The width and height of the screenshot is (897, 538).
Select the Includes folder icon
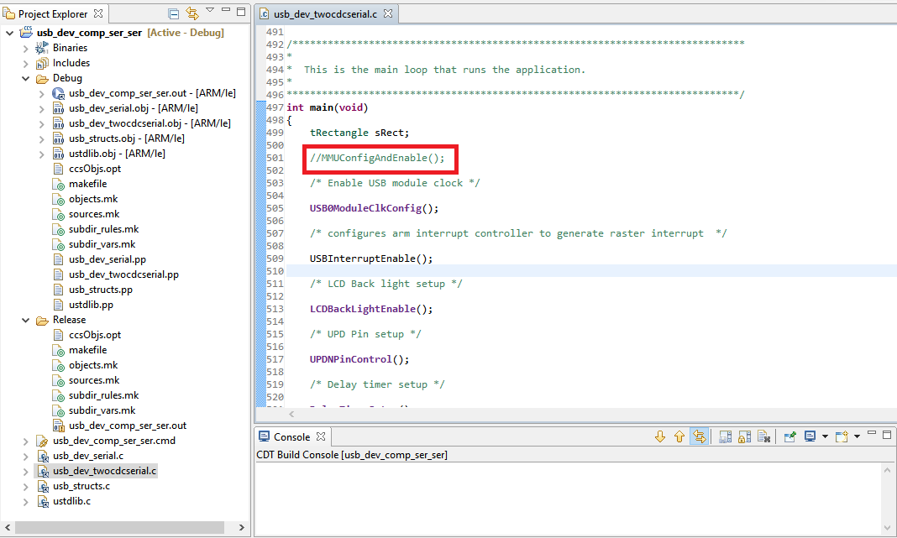pos(42,64)
